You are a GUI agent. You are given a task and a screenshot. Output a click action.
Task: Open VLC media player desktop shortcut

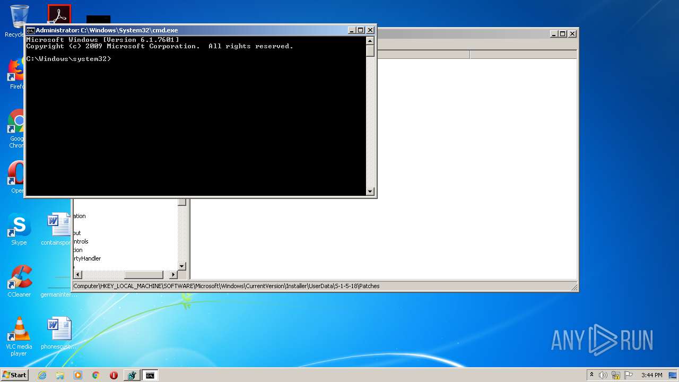tap(19, 336)
